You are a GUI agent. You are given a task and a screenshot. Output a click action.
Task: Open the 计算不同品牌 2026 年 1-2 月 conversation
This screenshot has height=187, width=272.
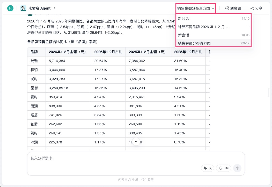[214, 27]
